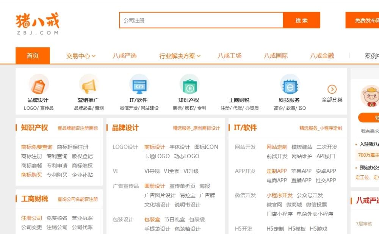This screenshot has height=234, width=379.
Task: Open the 知识产权 registered trademark icon
Action: [x=190, y=86]
